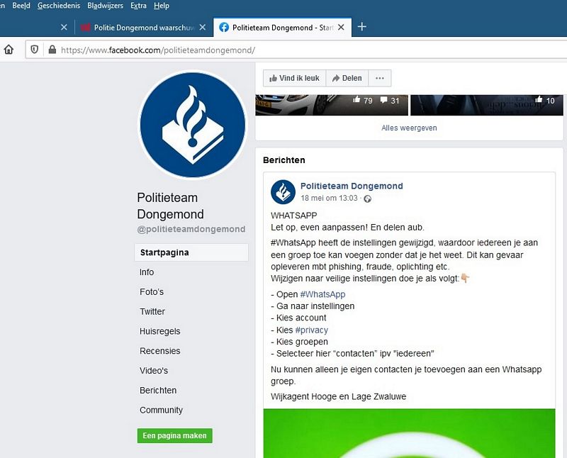Click the Politieteam Dongemond page title
Image resolution: width=567 pixels, height=458 pixels.
pyautogui.click(x=170, y=206)
